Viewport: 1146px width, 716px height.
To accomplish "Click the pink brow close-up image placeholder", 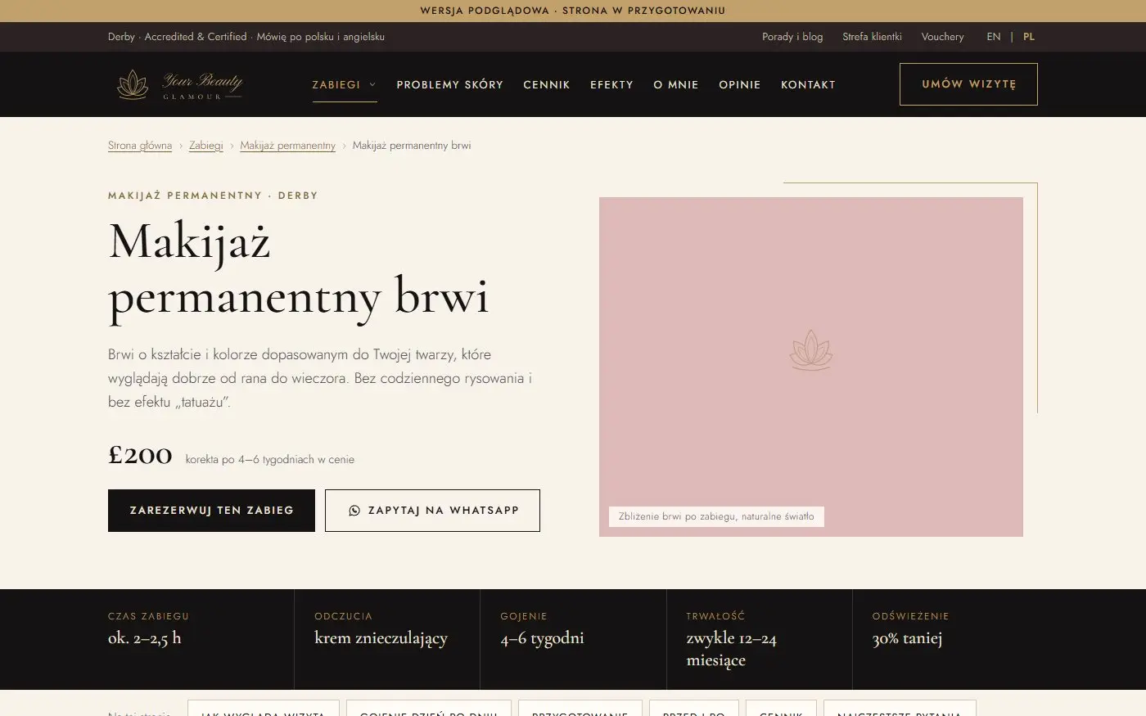I will coord(811,367).
